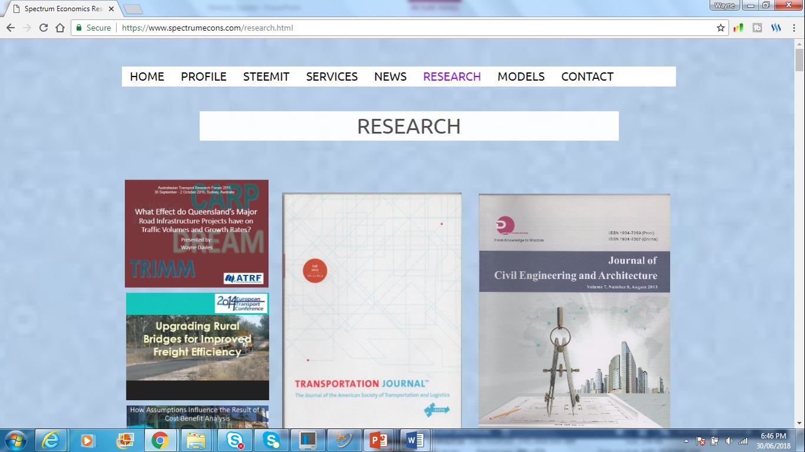
Task: Open the NEWS page
Action: click(390, 77)
